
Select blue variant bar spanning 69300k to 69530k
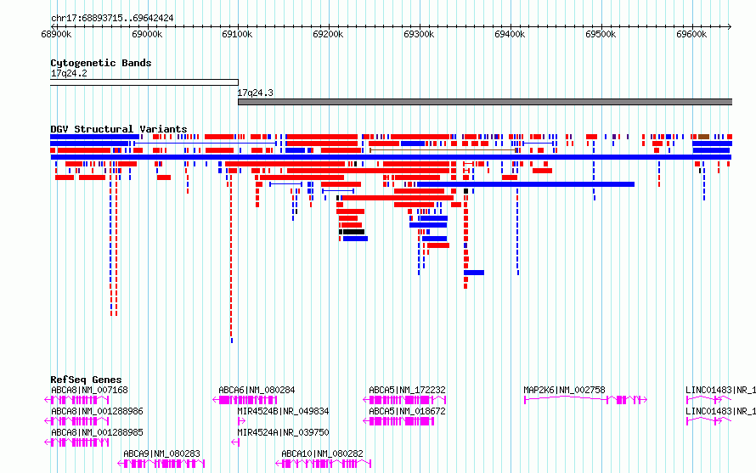[526, 184]
